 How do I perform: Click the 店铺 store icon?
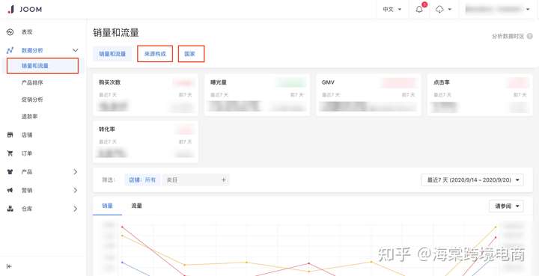pos(10,135)
